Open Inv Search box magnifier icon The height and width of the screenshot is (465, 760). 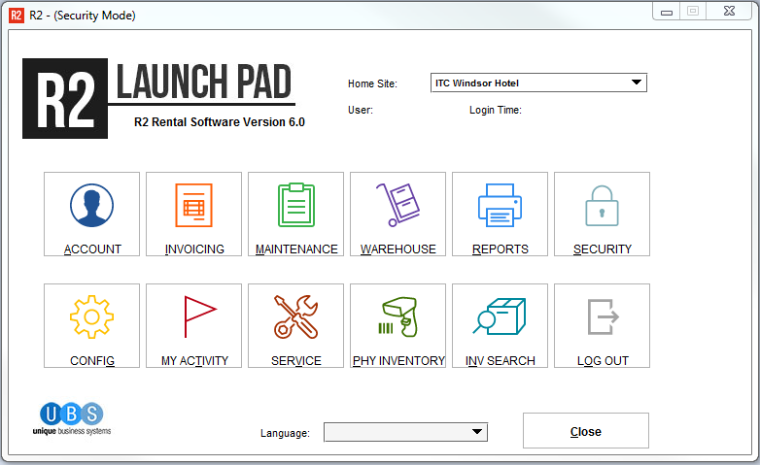[500, 317]
